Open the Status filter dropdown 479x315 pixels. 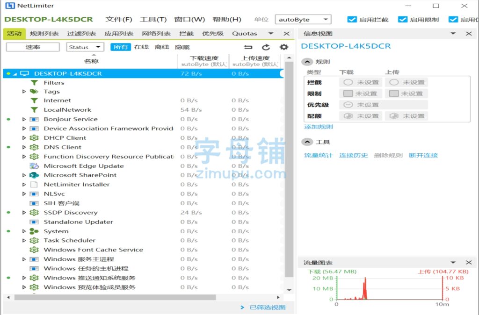(x=85, y=47)
